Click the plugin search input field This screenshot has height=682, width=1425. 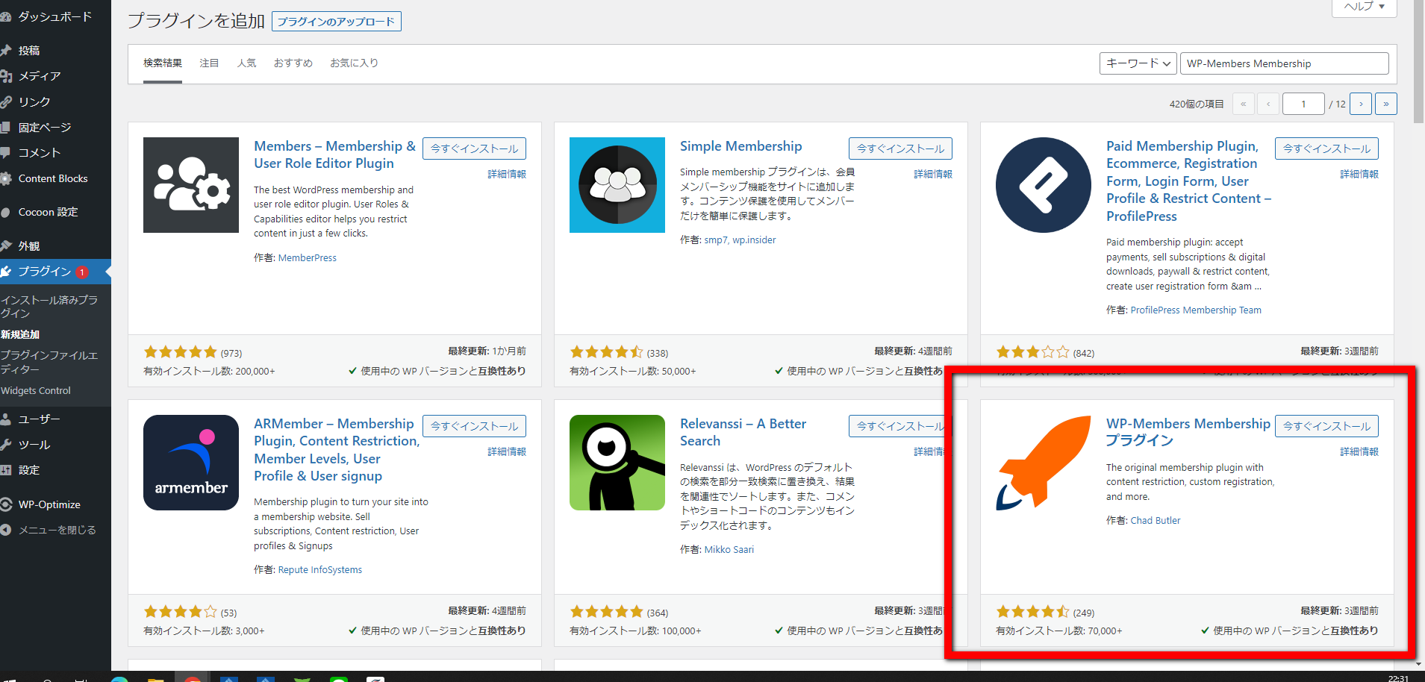(1285, 63)
